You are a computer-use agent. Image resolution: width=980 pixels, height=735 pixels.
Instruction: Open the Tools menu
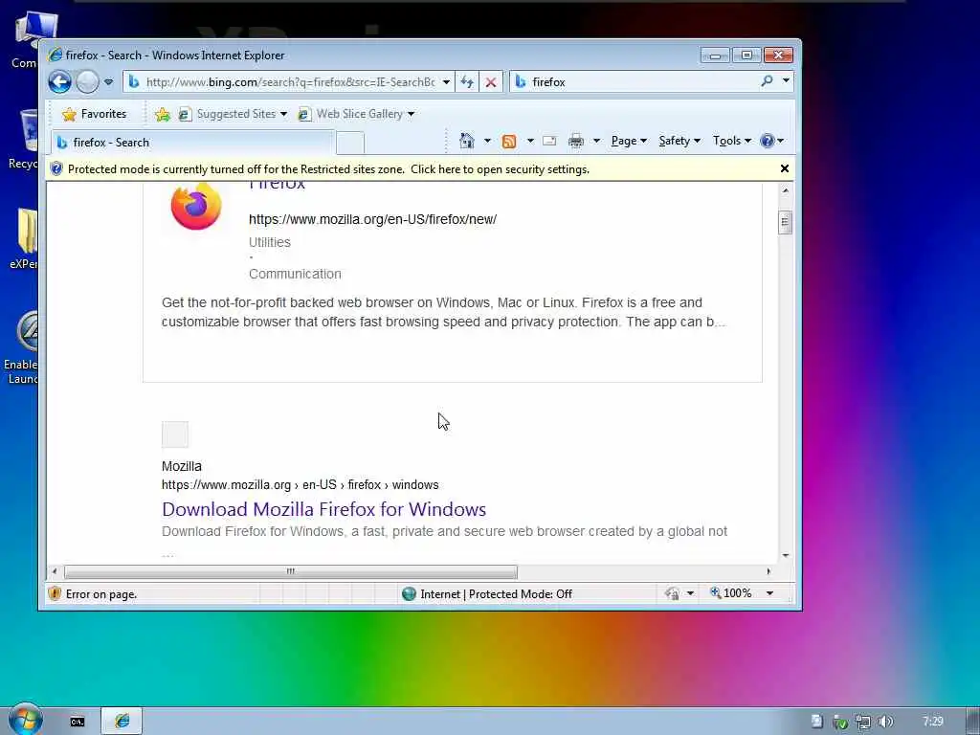(732, 141)
